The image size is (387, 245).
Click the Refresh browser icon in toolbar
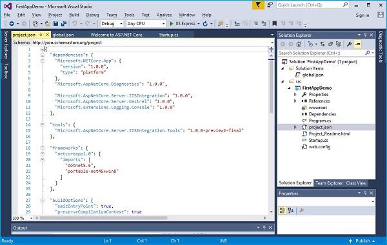pos(205,24)
